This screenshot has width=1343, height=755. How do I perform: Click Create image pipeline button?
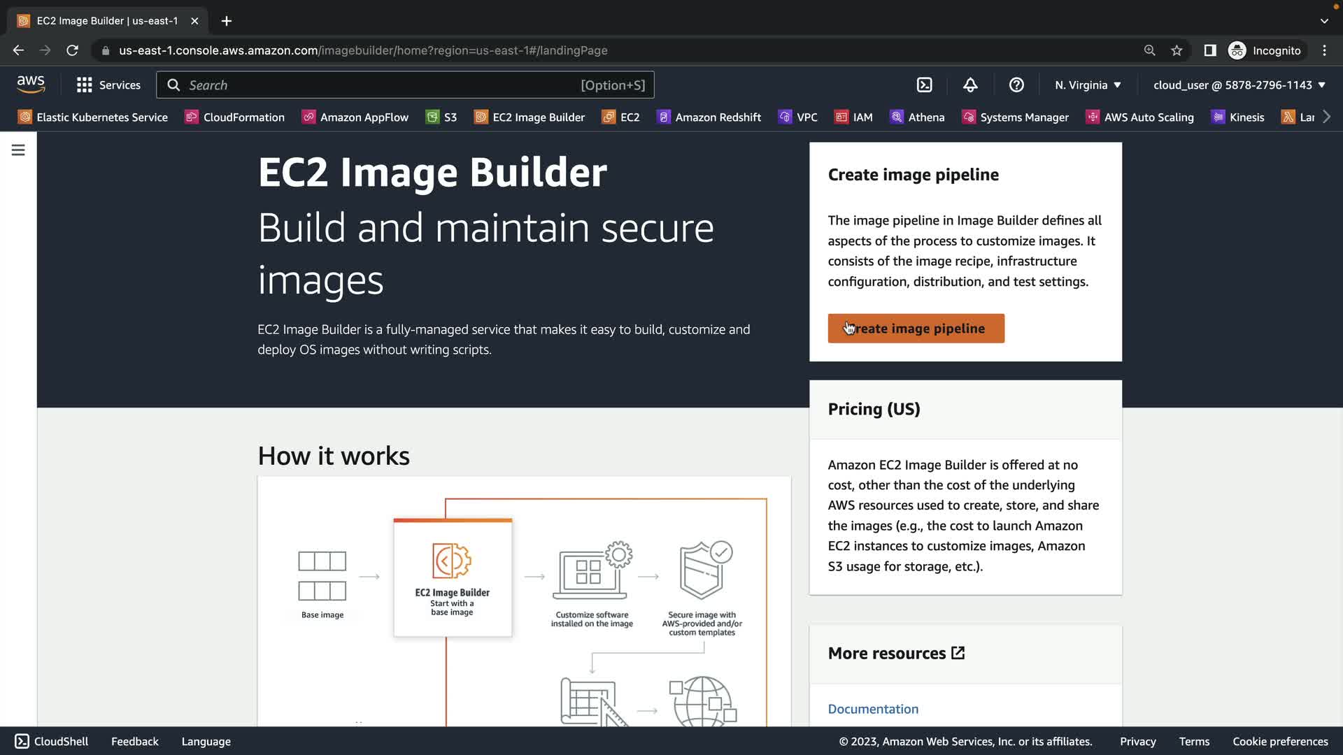click(916, 329)
